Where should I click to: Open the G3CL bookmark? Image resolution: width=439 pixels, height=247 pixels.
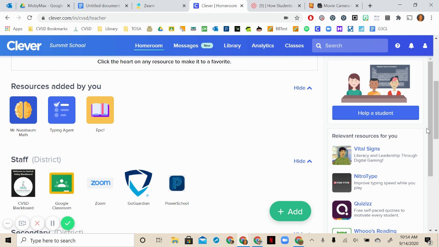379,29
